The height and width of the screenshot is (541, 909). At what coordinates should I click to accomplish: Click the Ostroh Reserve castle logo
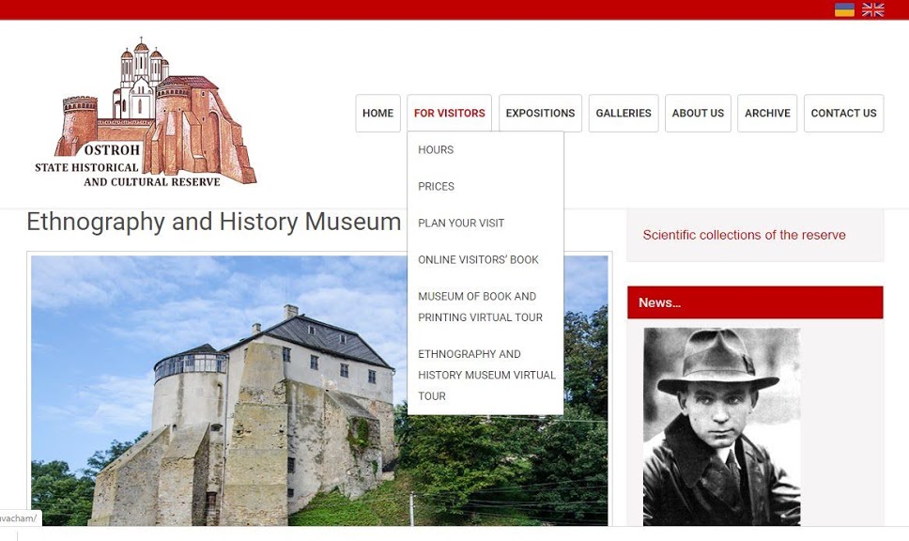(x=146, y=114)
